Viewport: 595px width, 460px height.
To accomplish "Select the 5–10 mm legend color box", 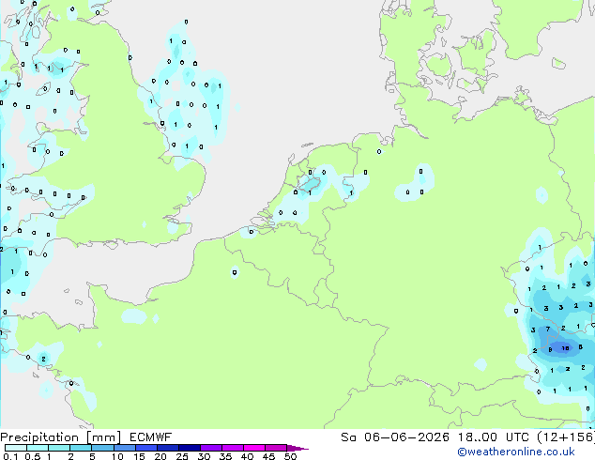I will 102,448.
